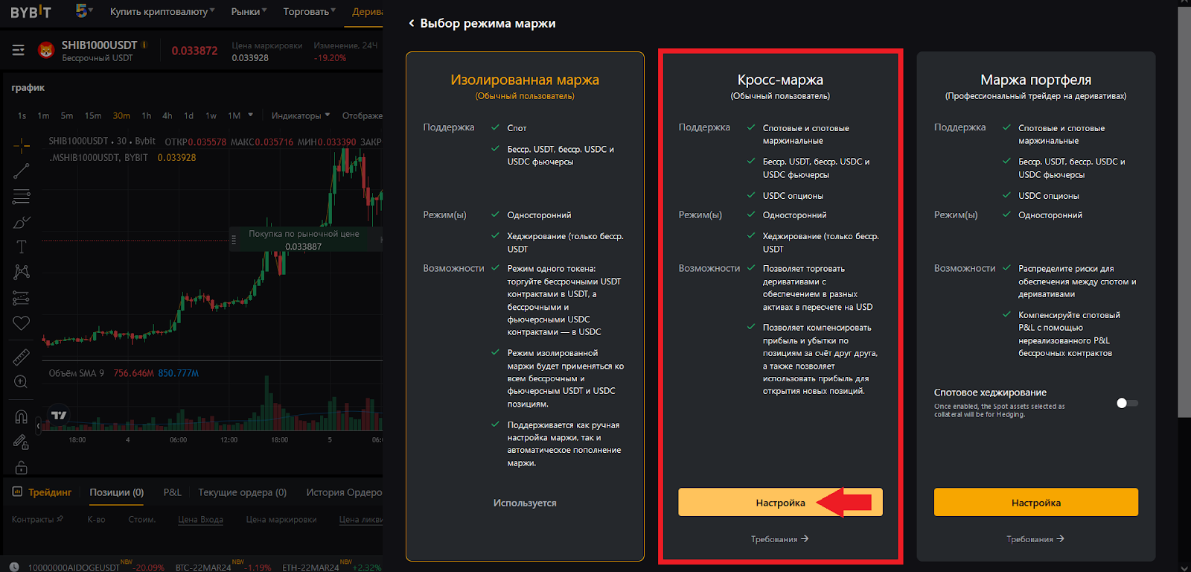The width and height of the screenshot is (1191, 572).
Task: Expand more timeframes arrow after 1M
Action: (250, 115)
